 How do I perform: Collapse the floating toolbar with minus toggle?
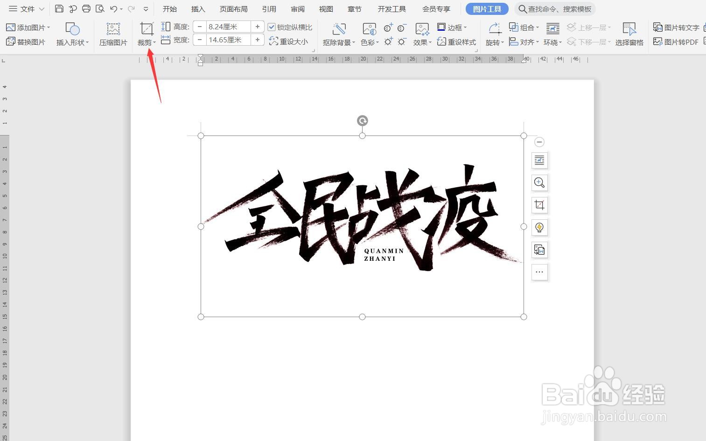pyautogui.click(x=539, y=142)
